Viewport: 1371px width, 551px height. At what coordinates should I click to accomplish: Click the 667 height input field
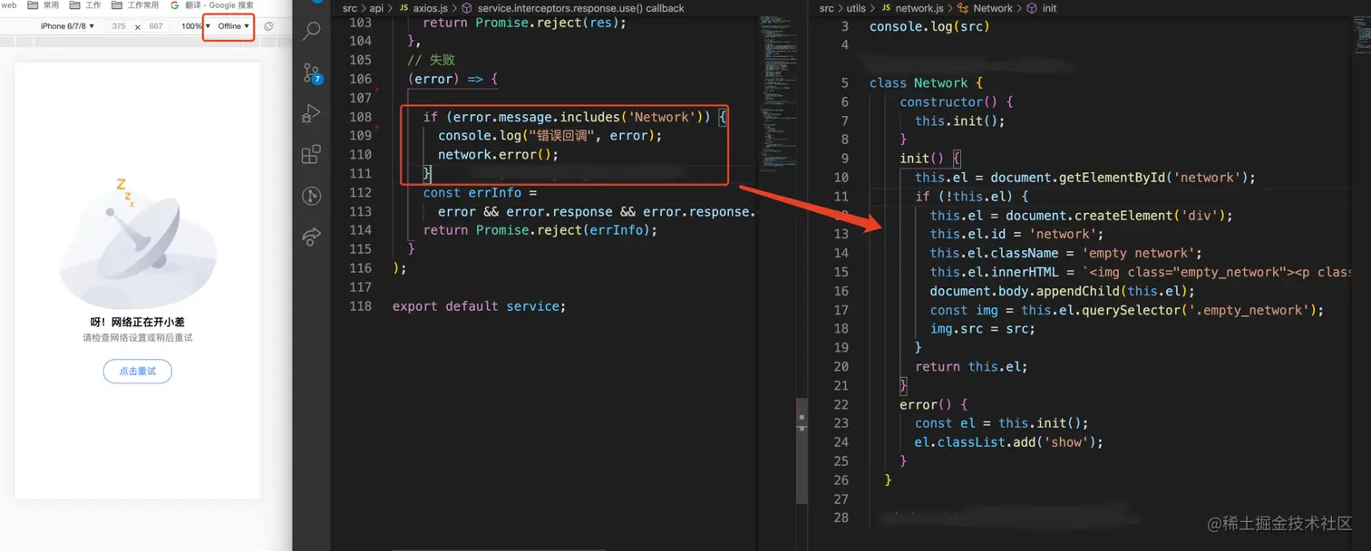[156, 26]
